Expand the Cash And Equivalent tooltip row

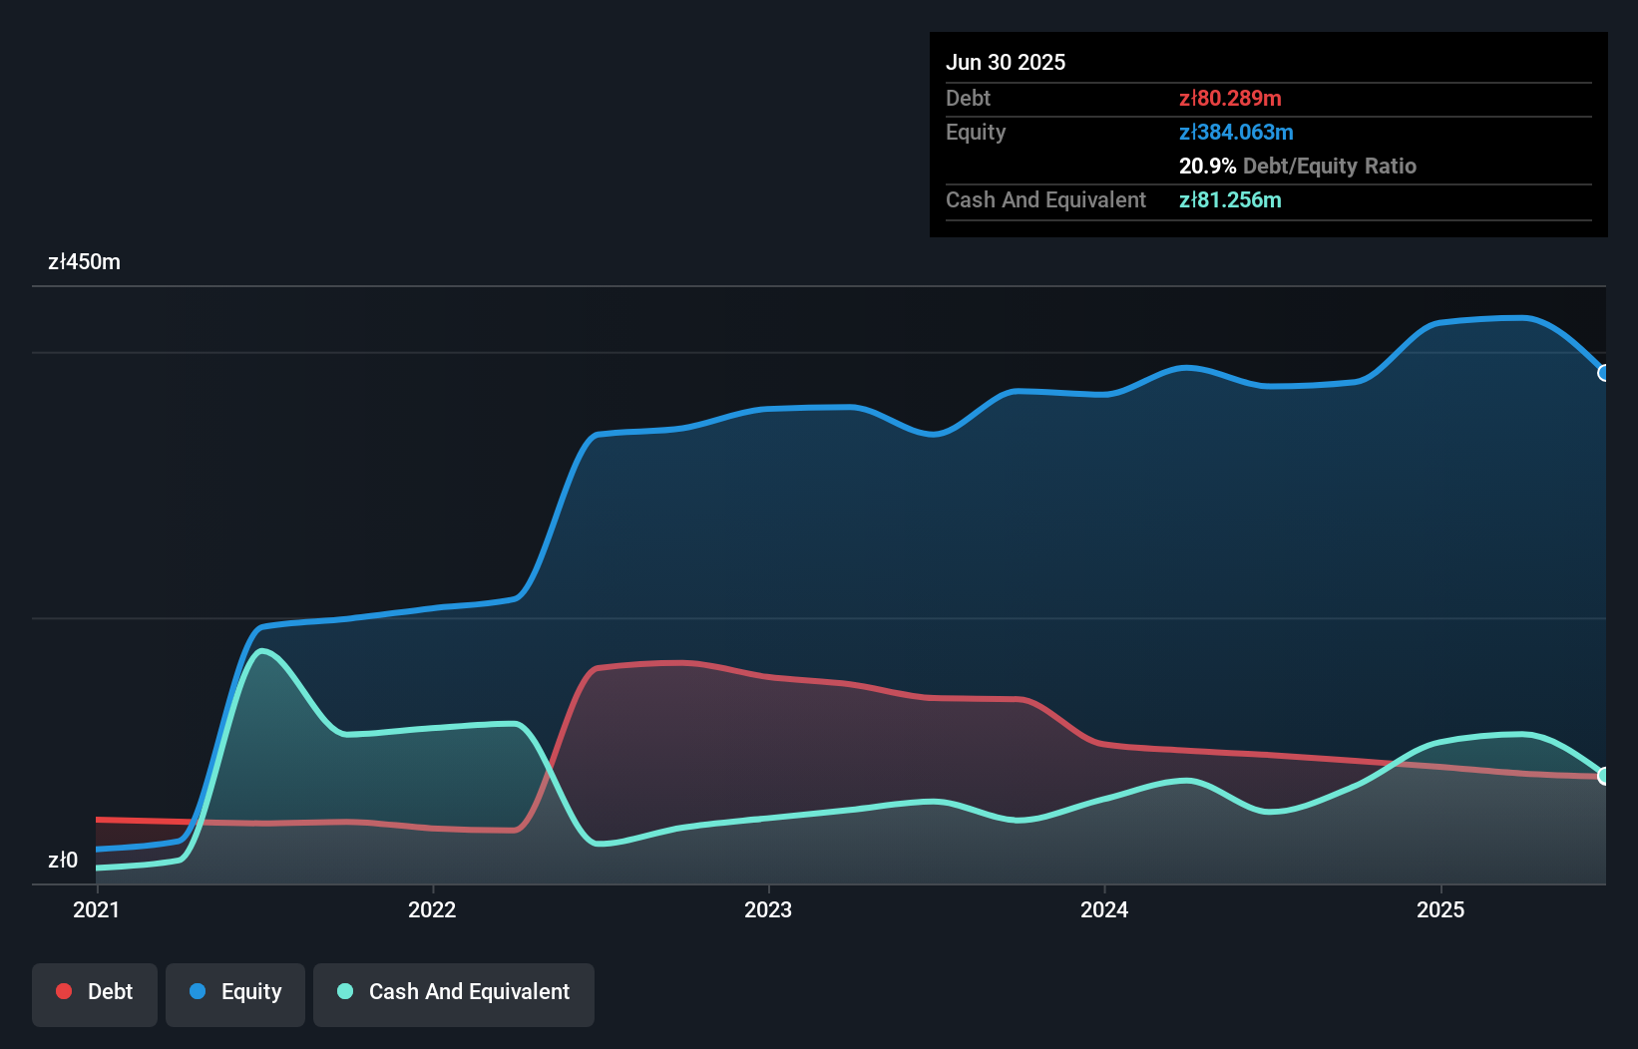[1044, 199]
